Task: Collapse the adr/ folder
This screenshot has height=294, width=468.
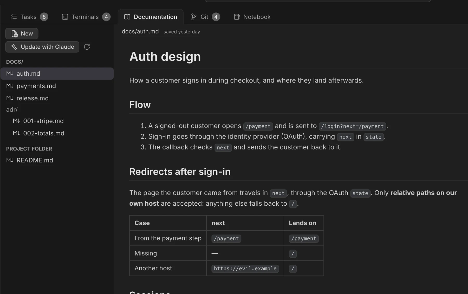Action: [12, 110]
